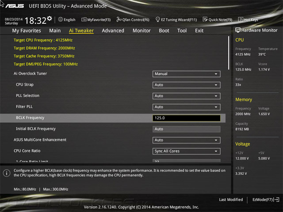This screenshot has width=283, height=212.
Task: Go to the Exit tab
Action: 199,30
